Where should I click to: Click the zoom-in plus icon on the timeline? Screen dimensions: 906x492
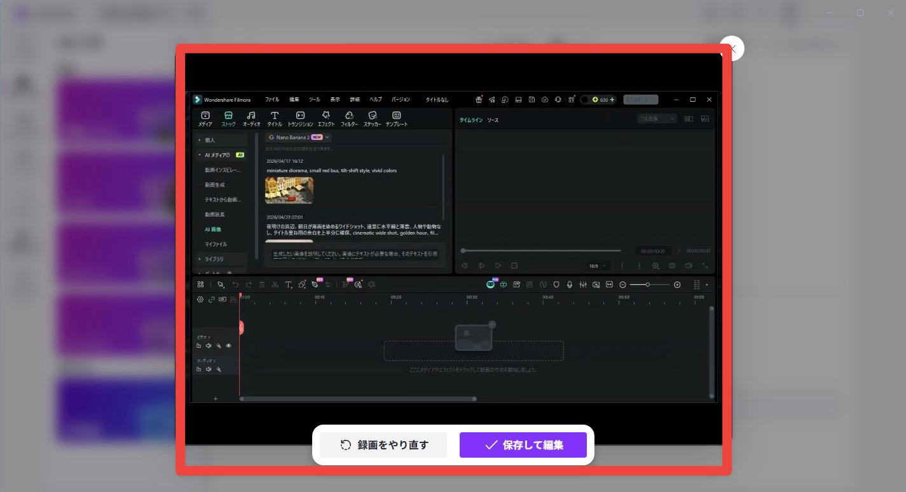[x=677, y=285]
